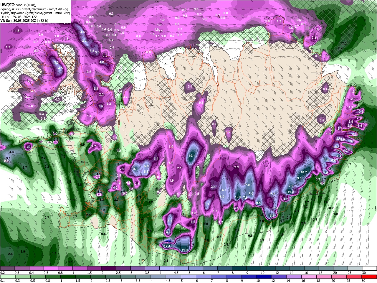The height and width of the screenshot is (283, 377).
Task: Pick the pure red lower legend swatch after 30
Action: click(370, 277)
